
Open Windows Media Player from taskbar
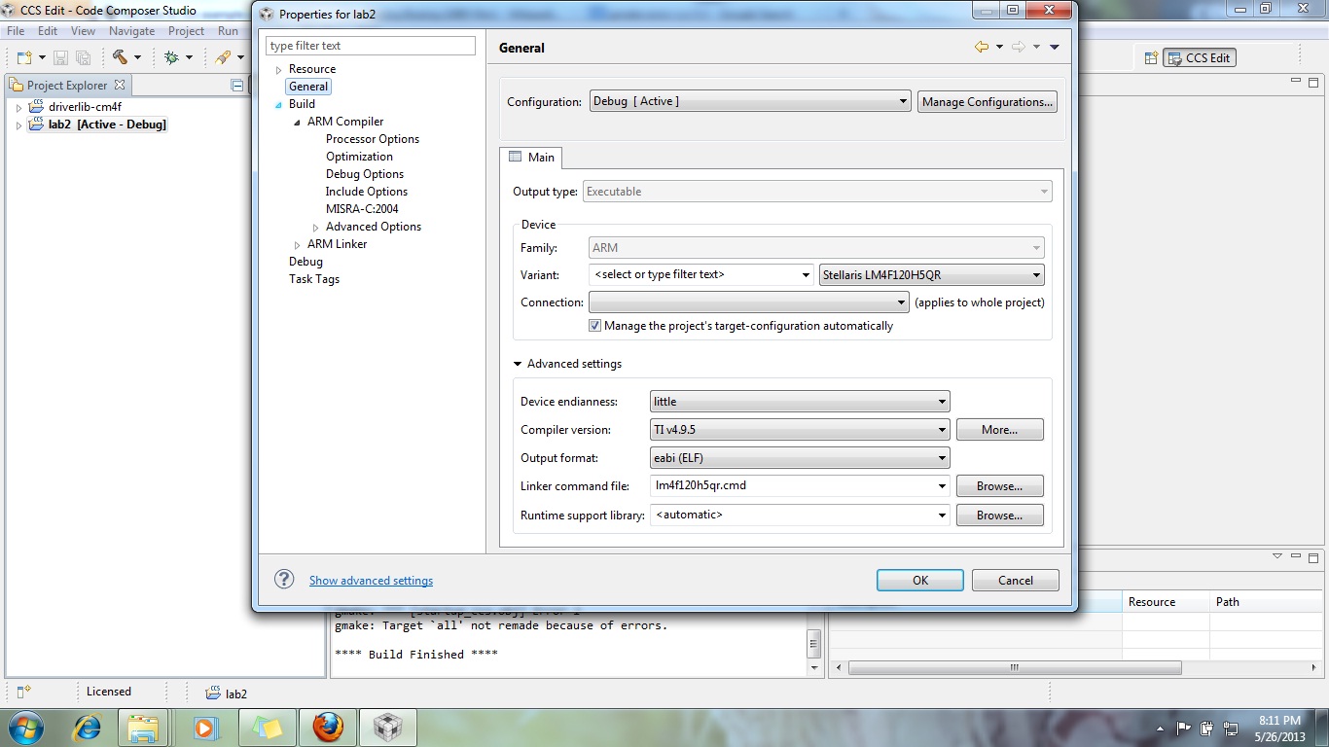point(204,727)
